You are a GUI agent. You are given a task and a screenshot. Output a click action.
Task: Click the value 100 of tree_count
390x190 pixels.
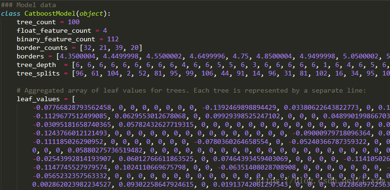click(x=73, y=22)
